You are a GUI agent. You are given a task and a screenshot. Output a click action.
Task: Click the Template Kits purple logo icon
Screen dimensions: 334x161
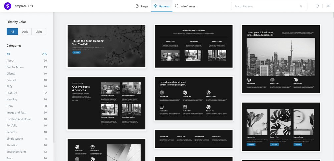click(x=7, y=6)
